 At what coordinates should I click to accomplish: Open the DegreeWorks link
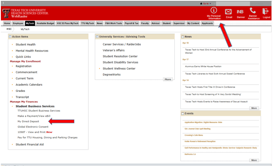[x=112, y=75]
